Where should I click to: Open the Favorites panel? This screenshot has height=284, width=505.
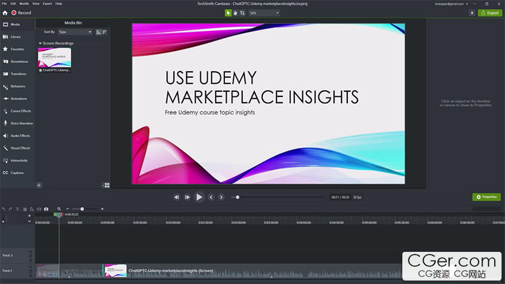(17, 49)
